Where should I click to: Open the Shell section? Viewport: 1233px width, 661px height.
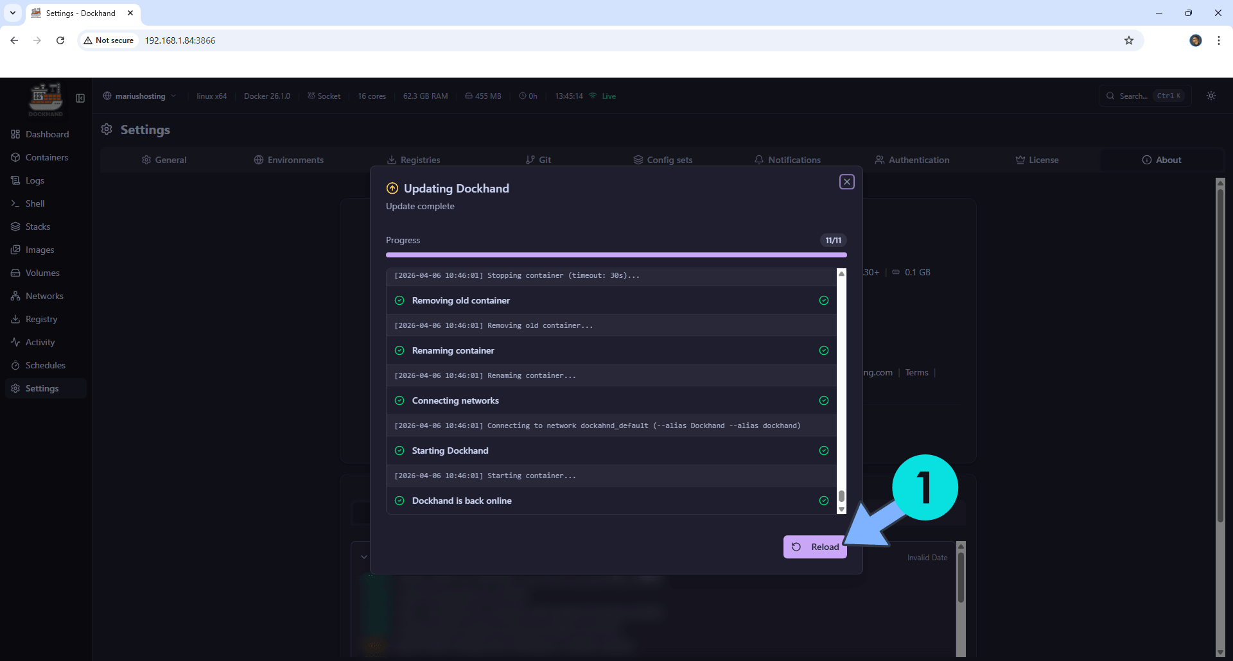pos(35,203)
